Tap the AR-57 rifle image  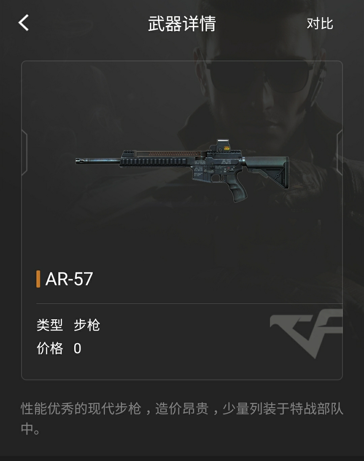(x=182, y=170)
